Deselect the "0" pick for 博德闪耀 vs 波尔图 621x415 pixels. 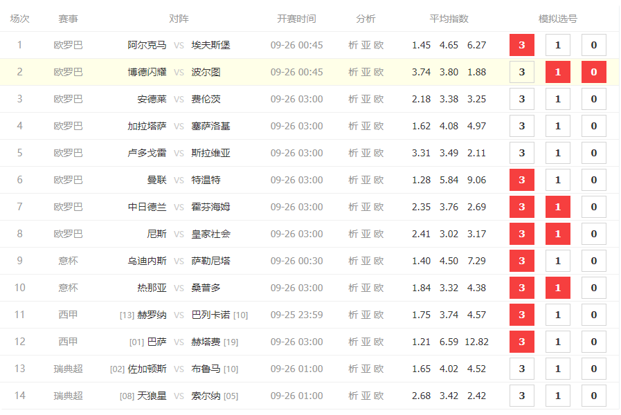point(593,72)
